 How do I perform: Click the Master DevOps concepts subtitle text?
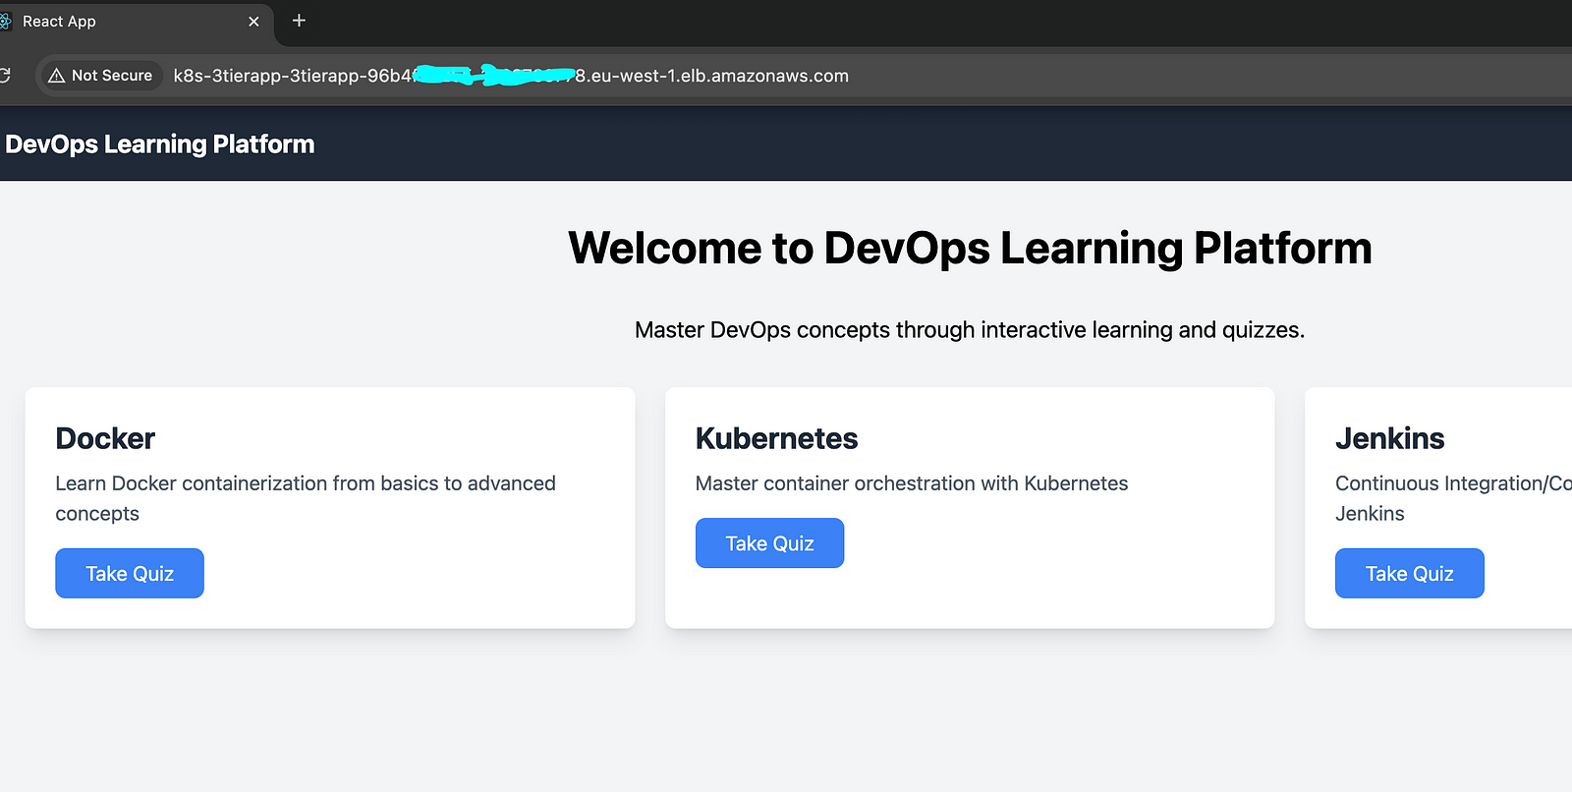970,330
